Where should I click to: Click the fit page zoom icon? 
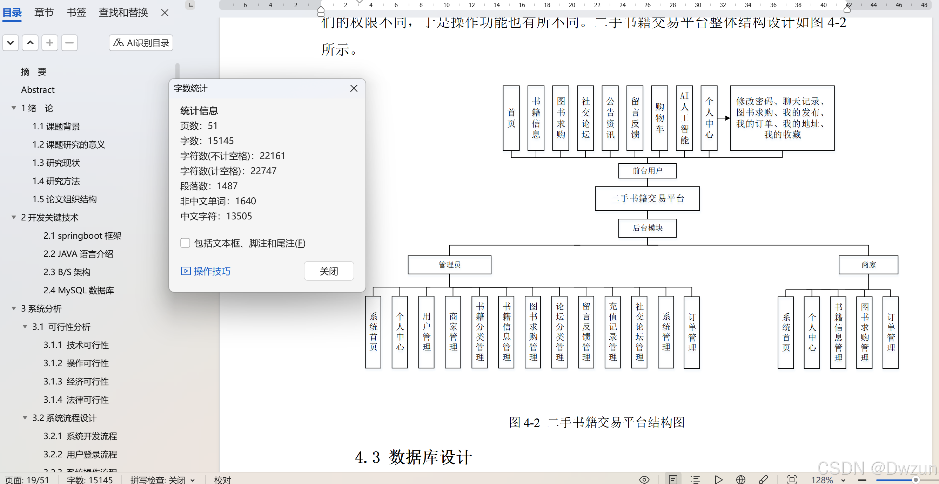(x=792, y=479)
